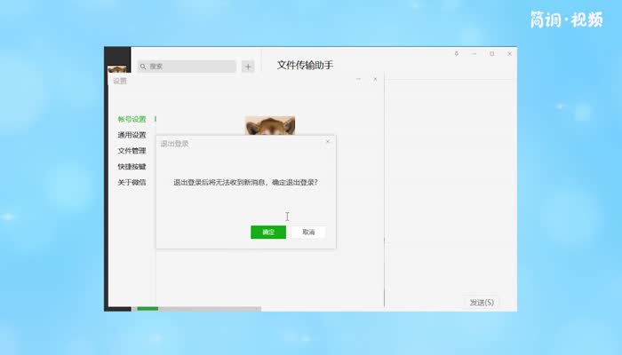This screenshot has width=622, height=355.
Task: Close the main WeChat window
Action: click(509, 54)
